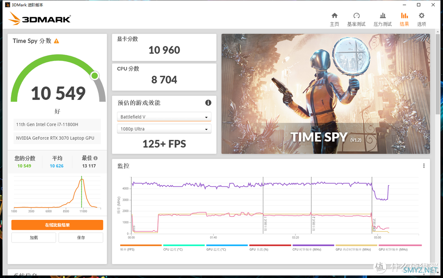Screen dimensions: 443x278
Task: Toggle the GPU 内存时钟频率 yellow legend
Action: click(x=356, y=248)
